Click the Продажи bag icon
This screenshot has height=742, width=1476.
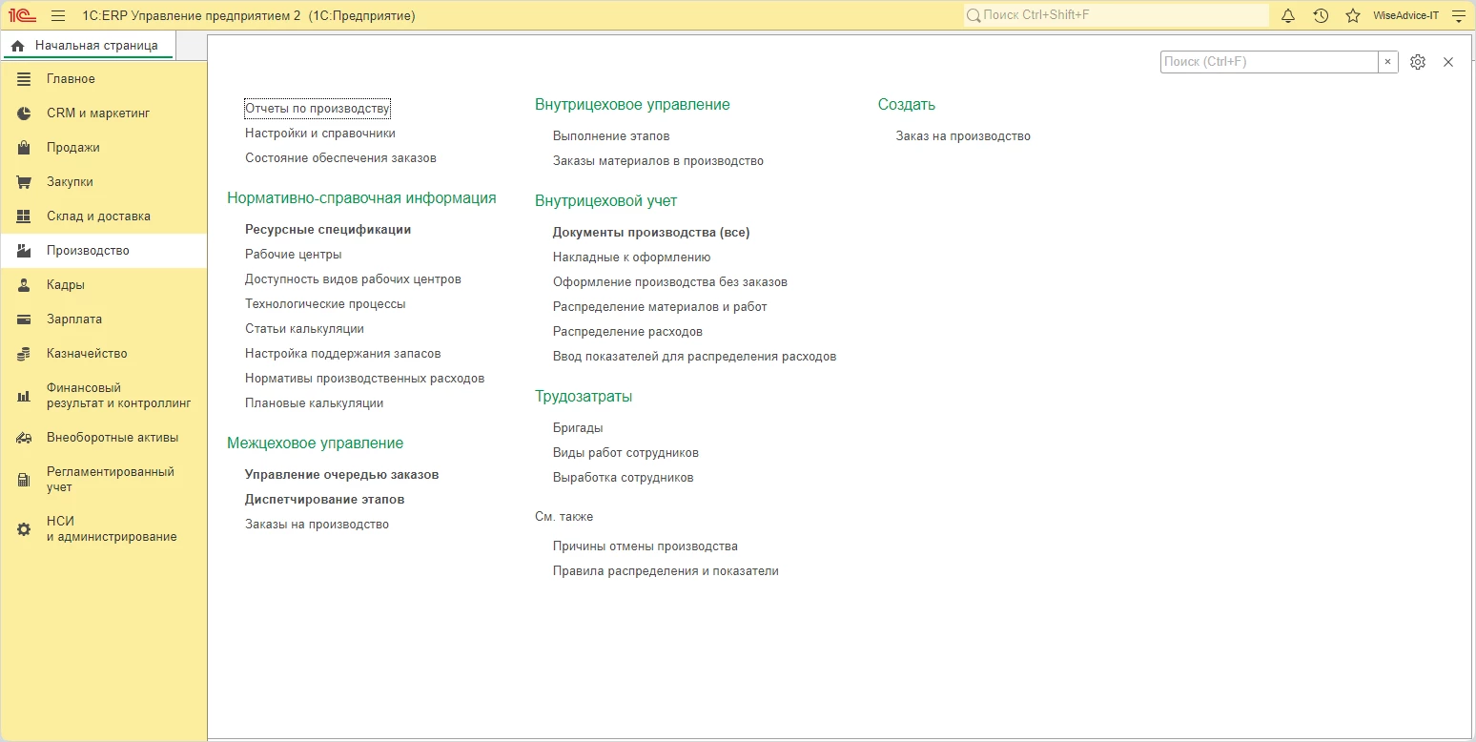click(24, 148)
